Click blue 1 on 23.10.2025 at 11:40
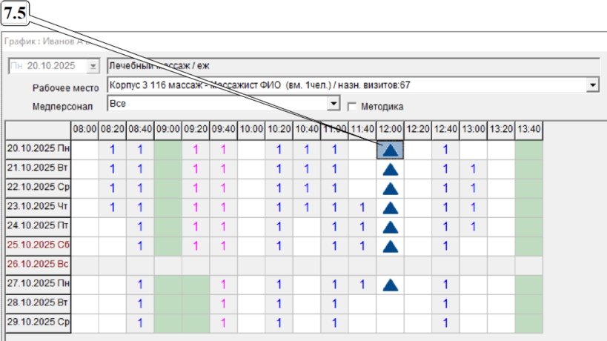The image size is (607, 341). (362, 208)
